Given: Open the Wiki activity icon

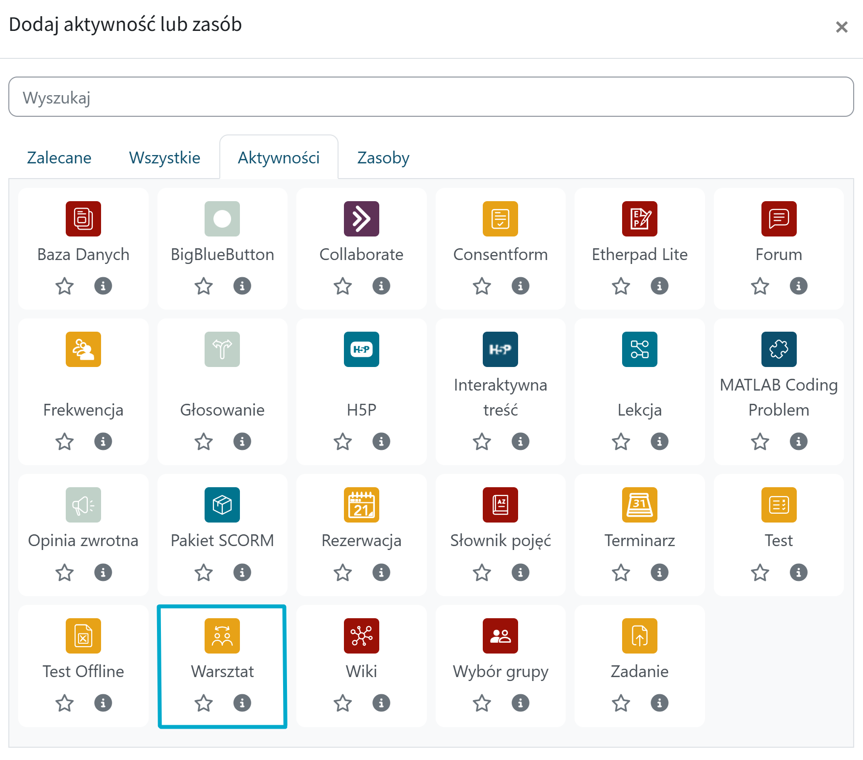Looking at the screenshot, I should [x=362, y=636].
